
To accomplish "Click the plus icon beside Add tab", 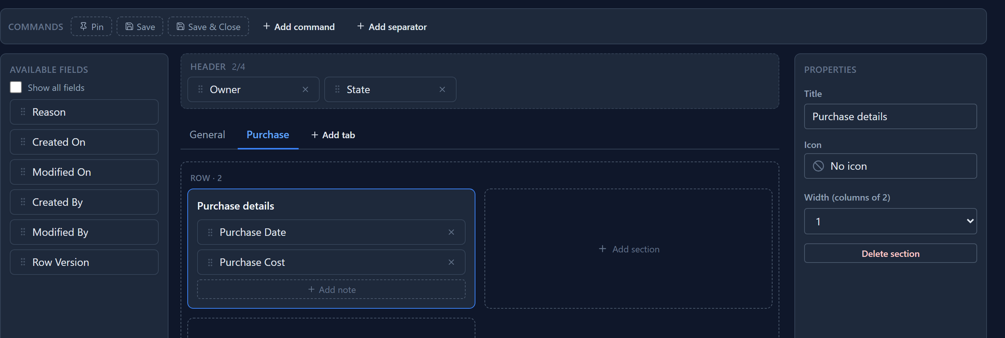I will [314, 135].
